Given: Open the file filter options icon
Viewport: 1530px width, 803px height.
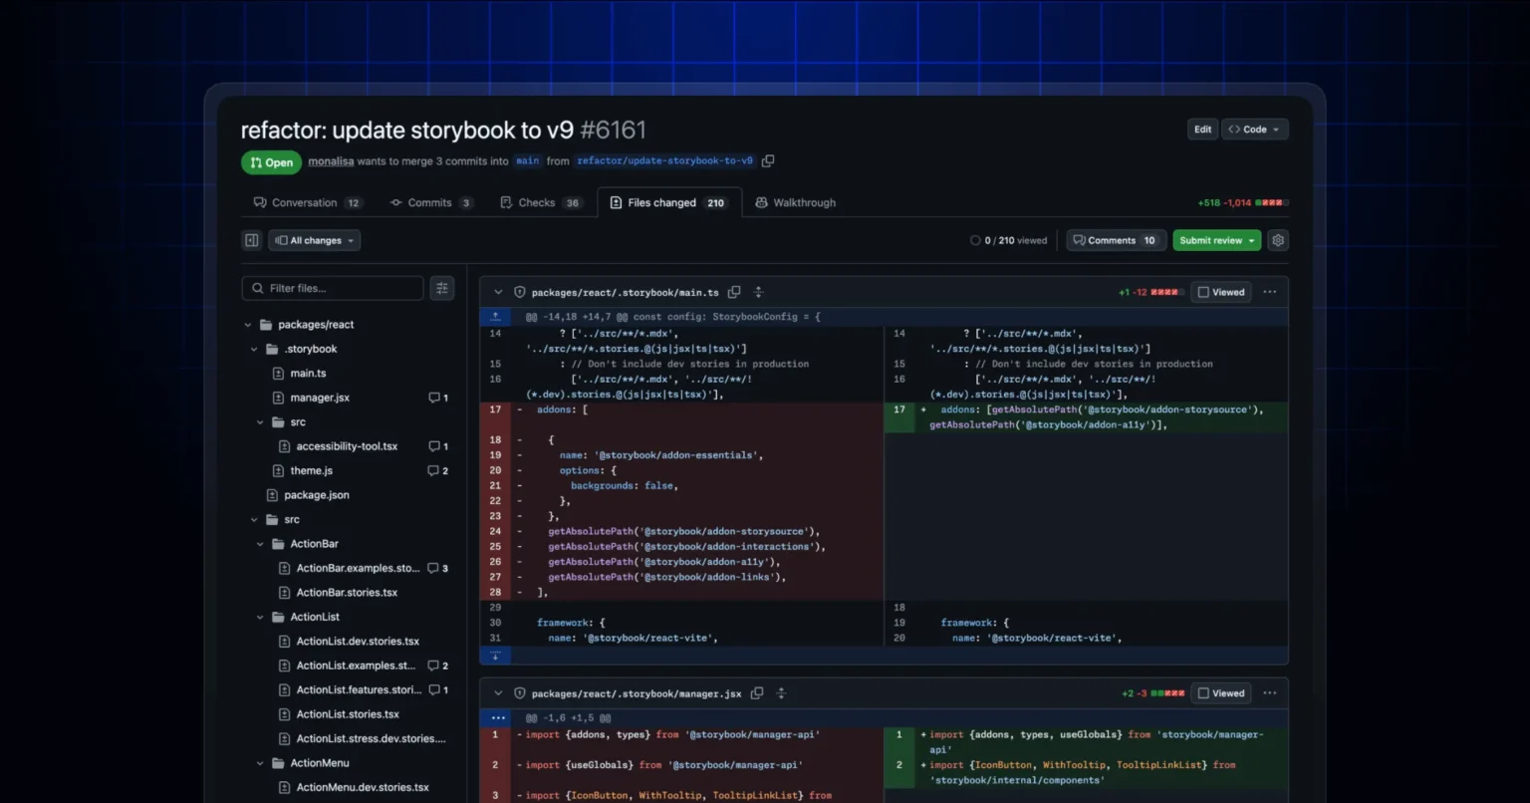Looking at the screenshot, I should click(x=441, y=288).
